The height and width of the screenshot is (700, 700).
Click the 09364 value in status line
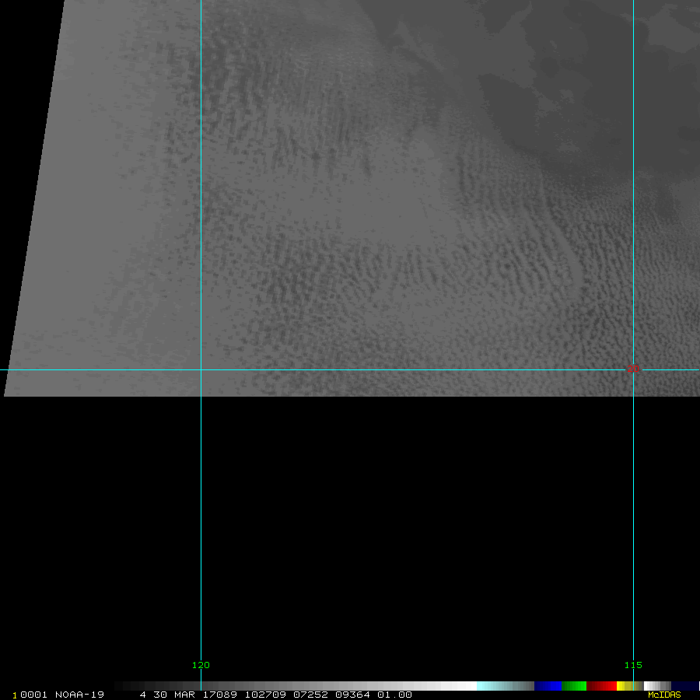tap(355, 695)
